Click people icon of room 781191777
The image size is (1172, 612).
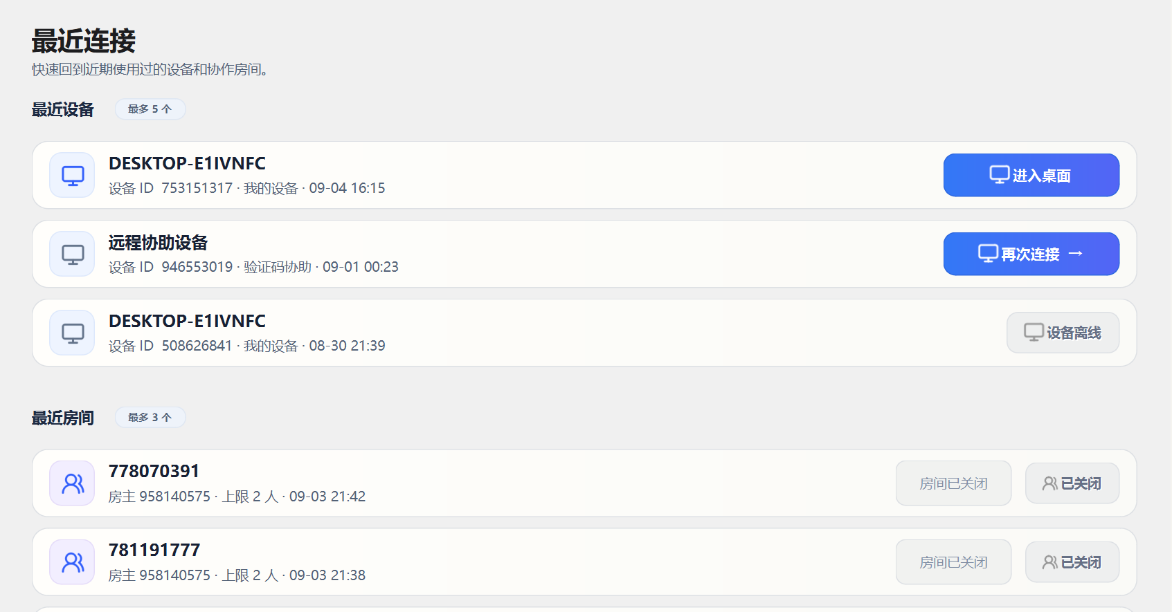click(72, 562)
